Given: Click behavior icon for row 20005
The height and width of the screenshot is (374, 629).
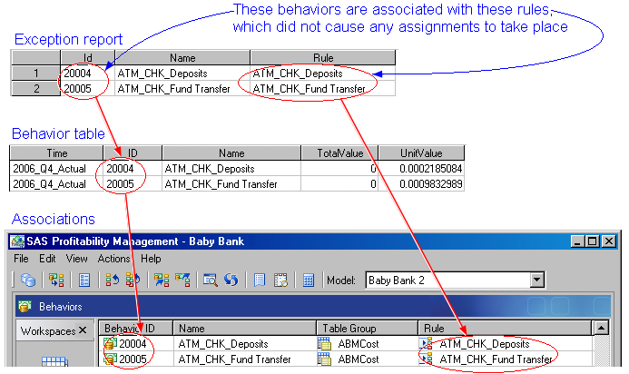Looking at the screenshot, I should [x=111, y=359].
